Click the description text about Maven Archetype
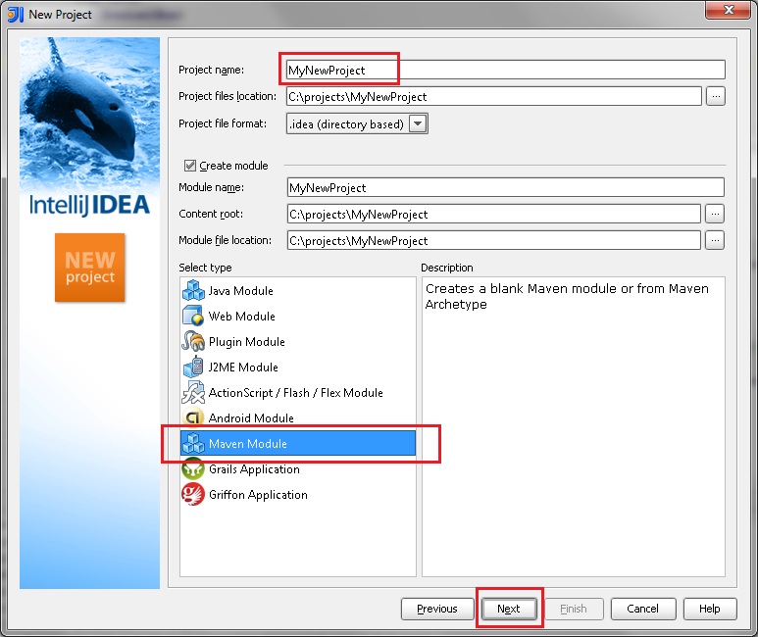The width and height of the screenshot is (758, 637). (567, 296)
